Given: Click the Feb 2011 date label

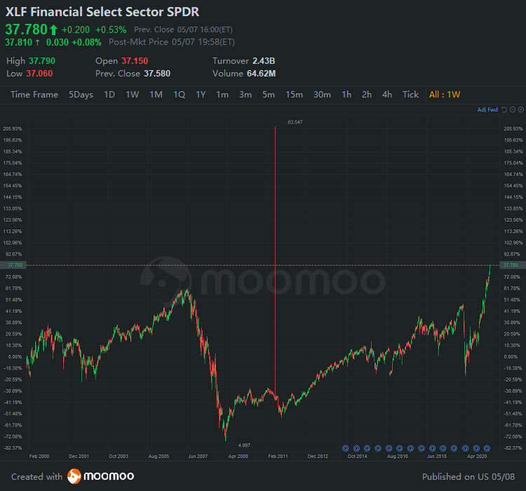Looking at the screenshot, I should 278,457.
